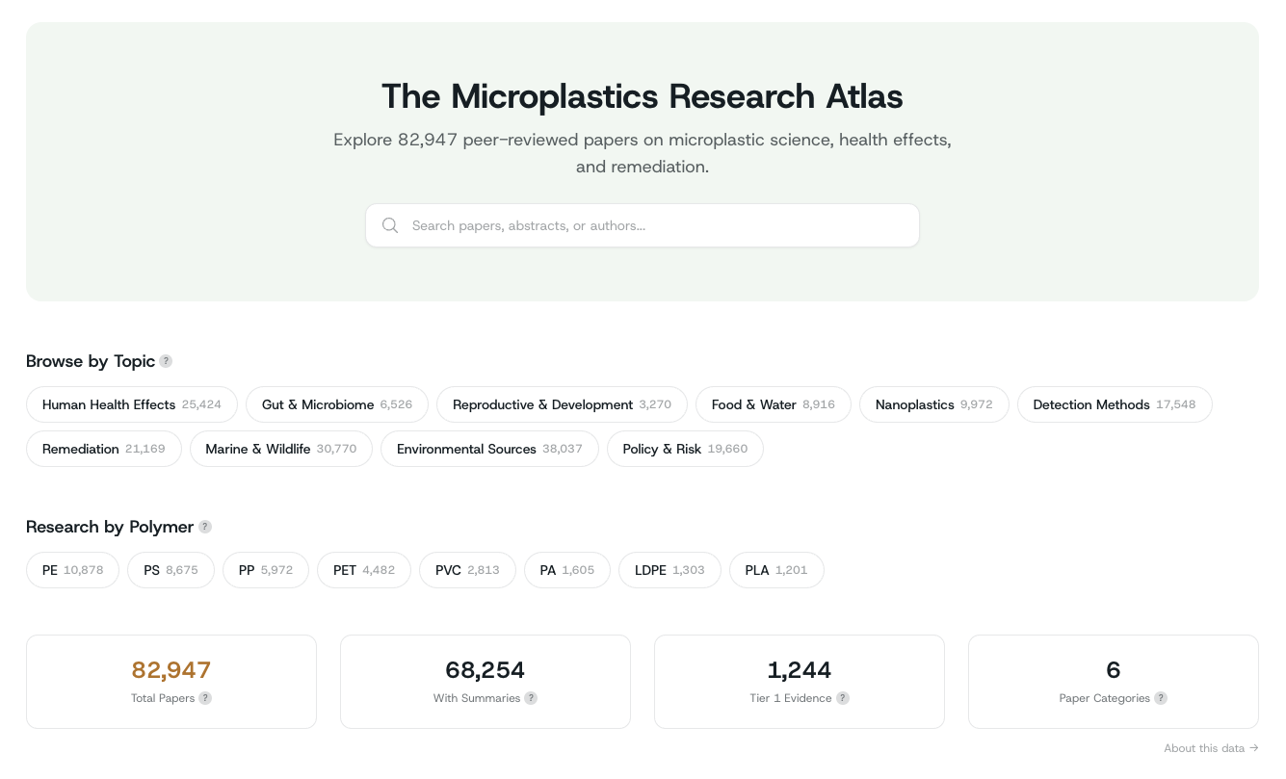Image resolution: width=1286 pixels, height=779 pixels.
Task: Click help icon next to Total Papers
Action: click(x=205, y=698)
